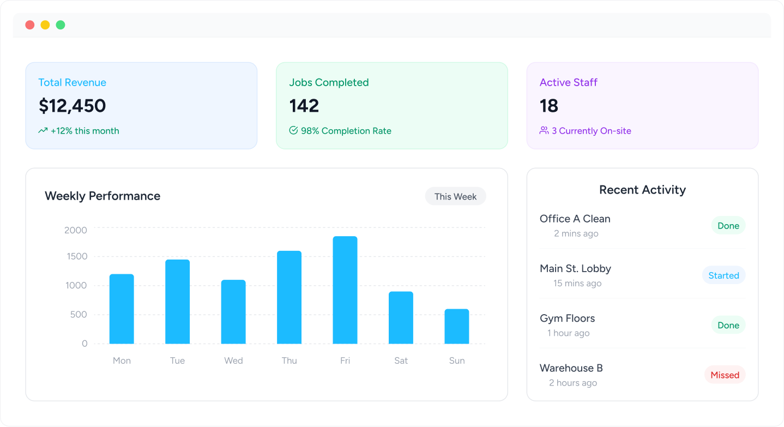Click the green maximize window dot
The height and width of the screenshot is (427, 784).
coord(61,25)
